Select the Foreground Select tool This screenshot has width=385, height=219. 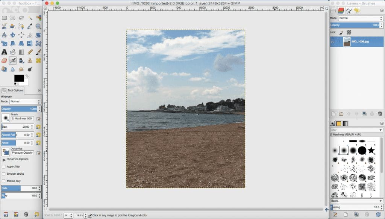point(13,27)
